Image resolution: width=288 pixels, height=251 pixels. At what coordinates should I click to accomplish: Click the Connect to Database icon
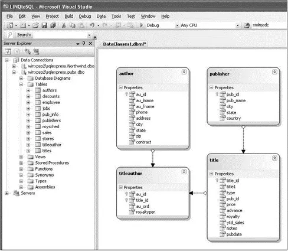click(x=28, y=51)
